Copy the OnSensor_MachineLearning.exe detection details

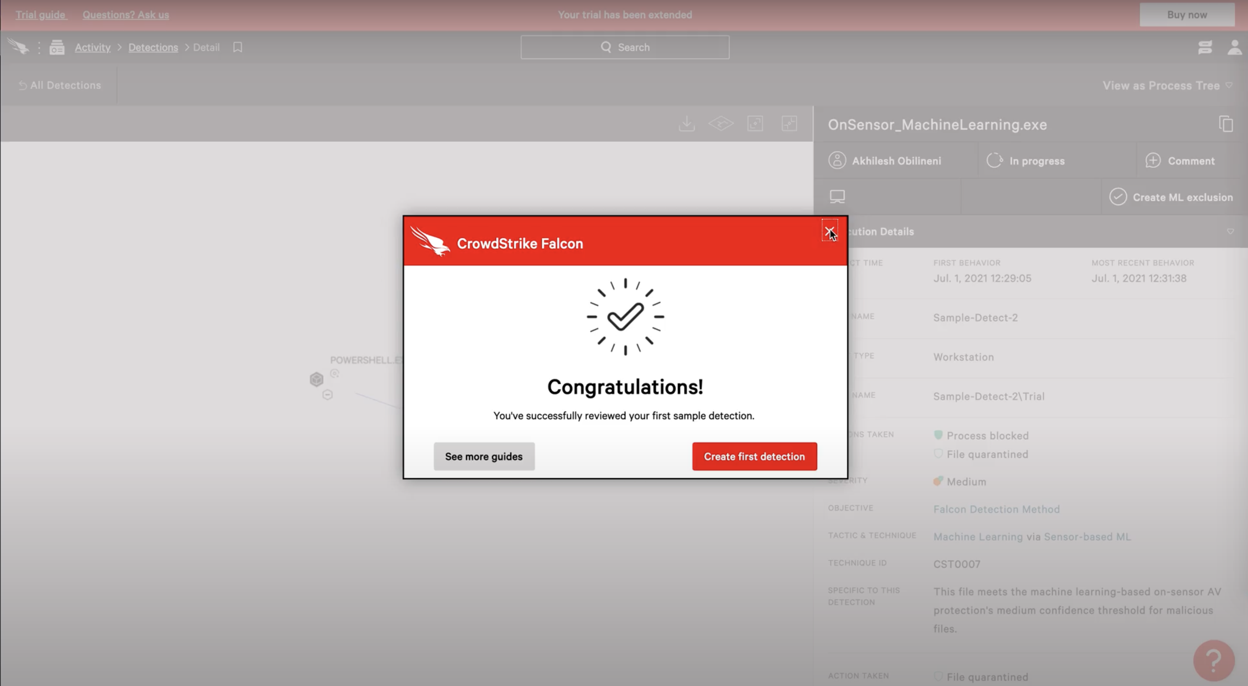(x=1225, y=123)
